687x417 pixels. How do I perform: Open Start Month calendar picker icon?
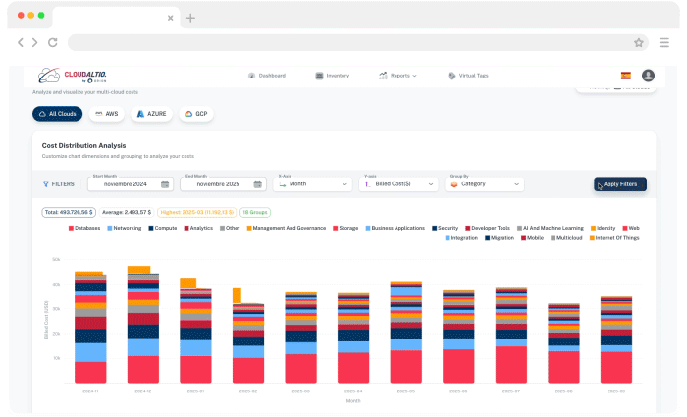[x=166, y=183]
